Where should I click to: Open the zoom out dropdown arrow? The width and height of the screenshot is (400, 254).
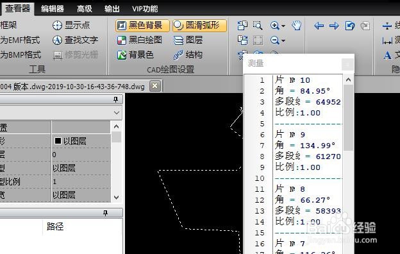coord(283,40)
